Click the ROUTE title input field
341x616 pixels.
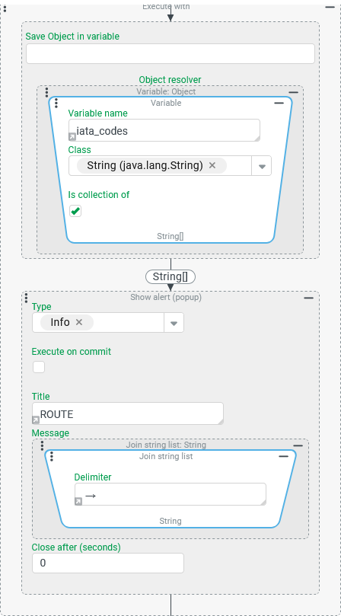click(128, 413)
